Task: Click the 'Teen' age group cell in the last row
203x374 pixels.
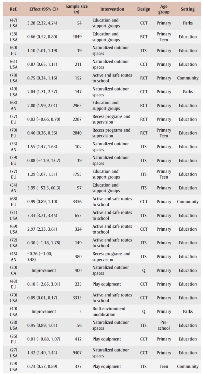Action: click(164, 367)
